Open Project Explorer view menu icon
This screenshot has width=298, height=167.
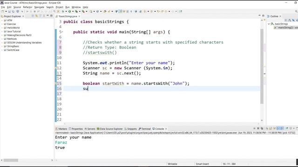coord(44,16)
